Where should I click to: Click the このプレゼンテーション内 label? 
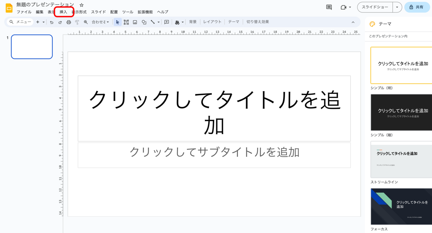(x=388, y=37)
